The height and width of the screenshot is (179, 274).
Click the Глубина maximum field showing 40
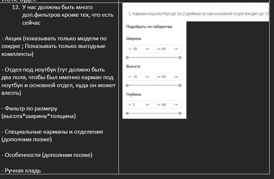tap(168, 105)
